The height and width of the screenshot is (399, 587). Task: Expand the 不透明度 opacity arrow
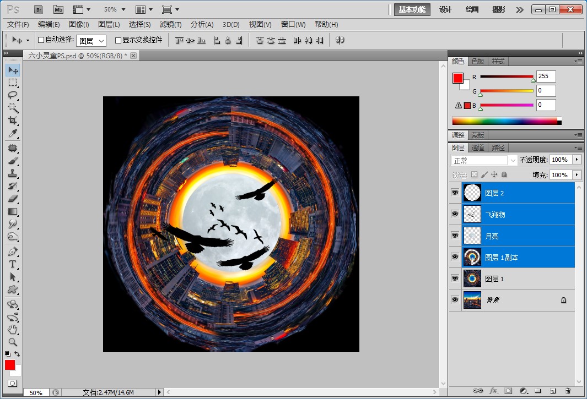(x=577, y=160)
